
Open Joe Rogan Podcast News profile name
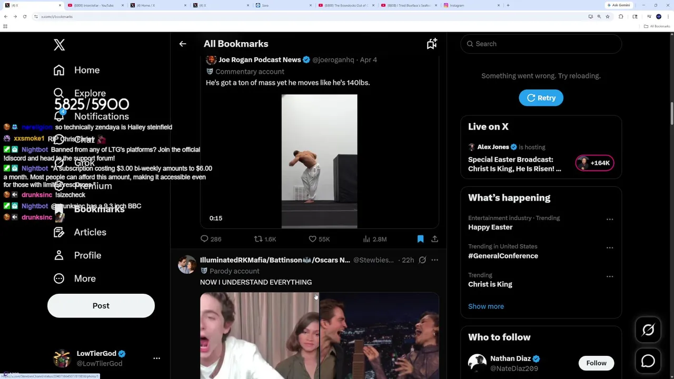pyautogui.click(x=260, y=60)
